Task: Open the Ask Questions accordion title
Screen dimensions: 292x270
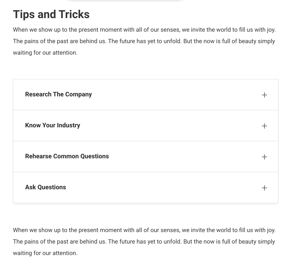Action: point(45,187)
